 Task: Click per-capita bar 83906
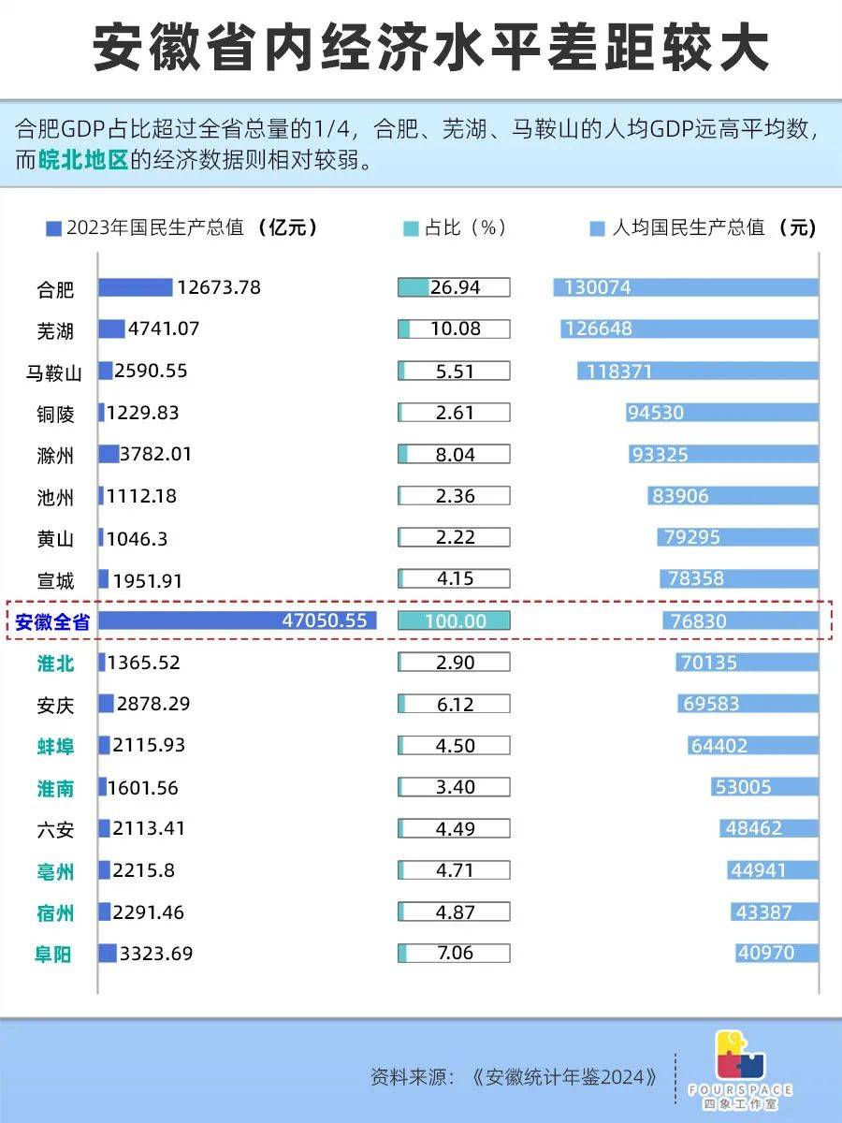pyautogui.click(x=733, y=496)
